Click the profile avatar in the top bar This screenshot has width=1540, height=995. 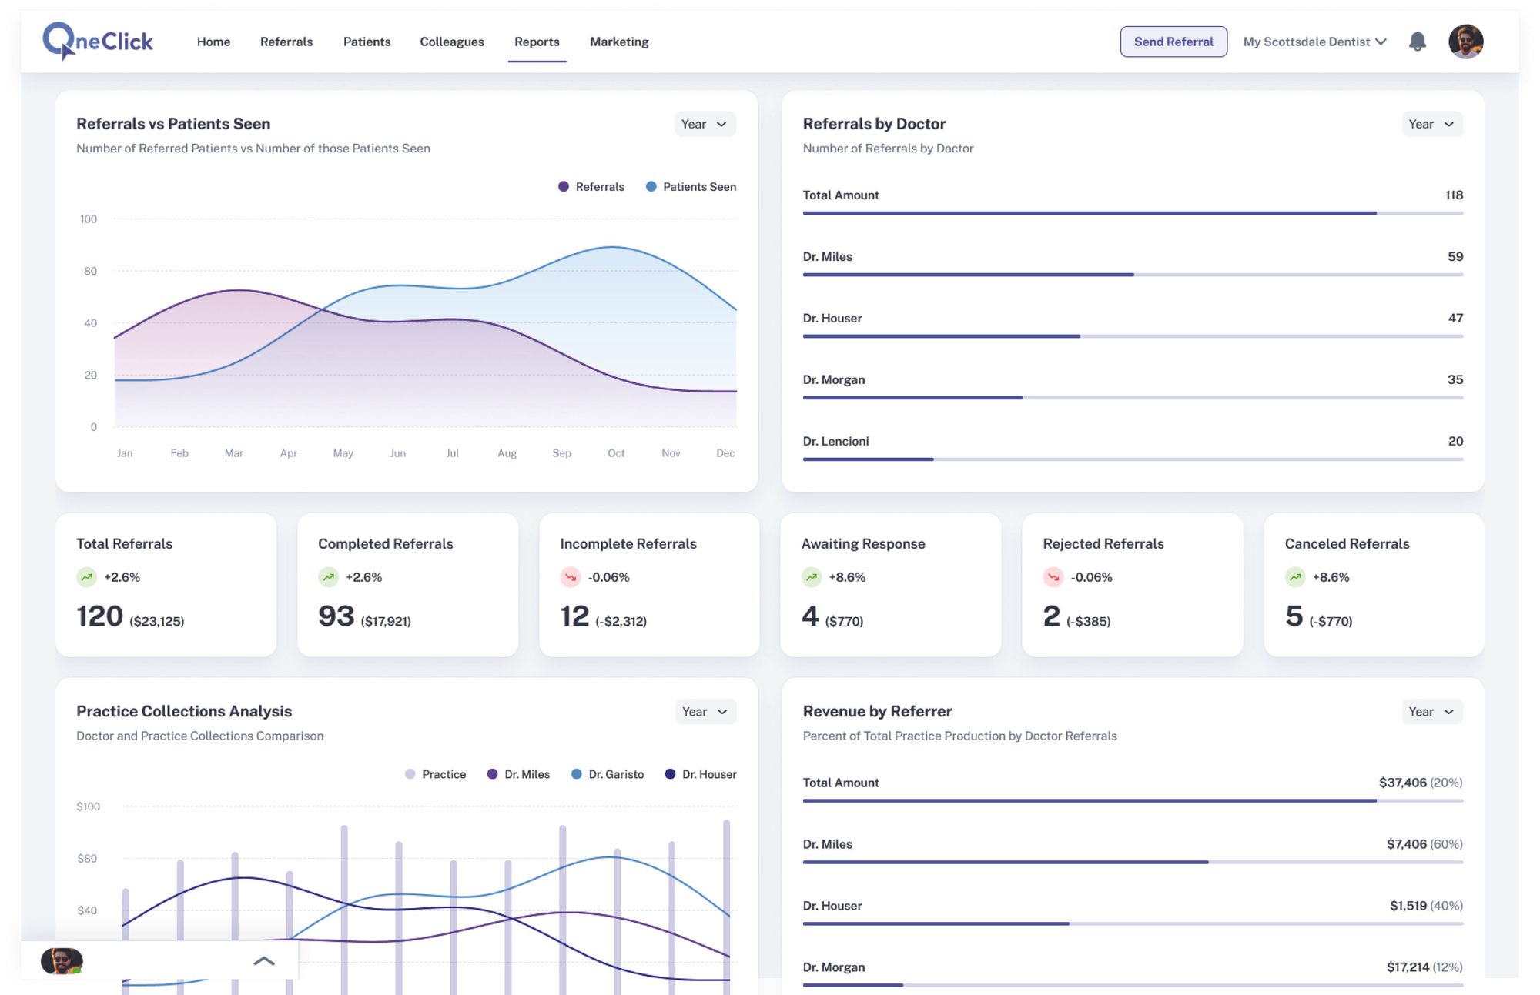pos(1467,42)
